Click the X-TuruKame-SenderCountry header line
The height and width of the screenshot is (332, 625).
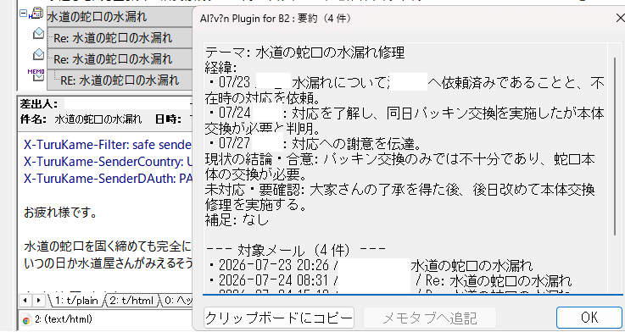(109, 162)
